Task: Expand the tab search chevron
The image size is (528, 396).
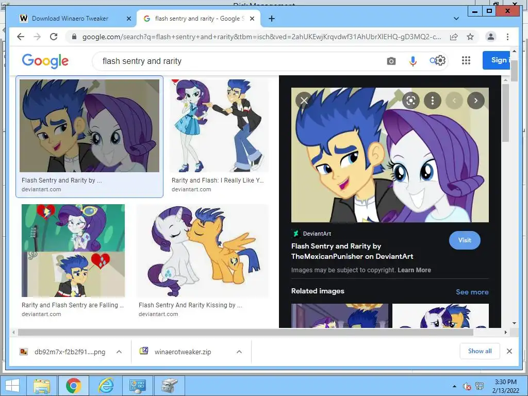Action: (456, 19)
